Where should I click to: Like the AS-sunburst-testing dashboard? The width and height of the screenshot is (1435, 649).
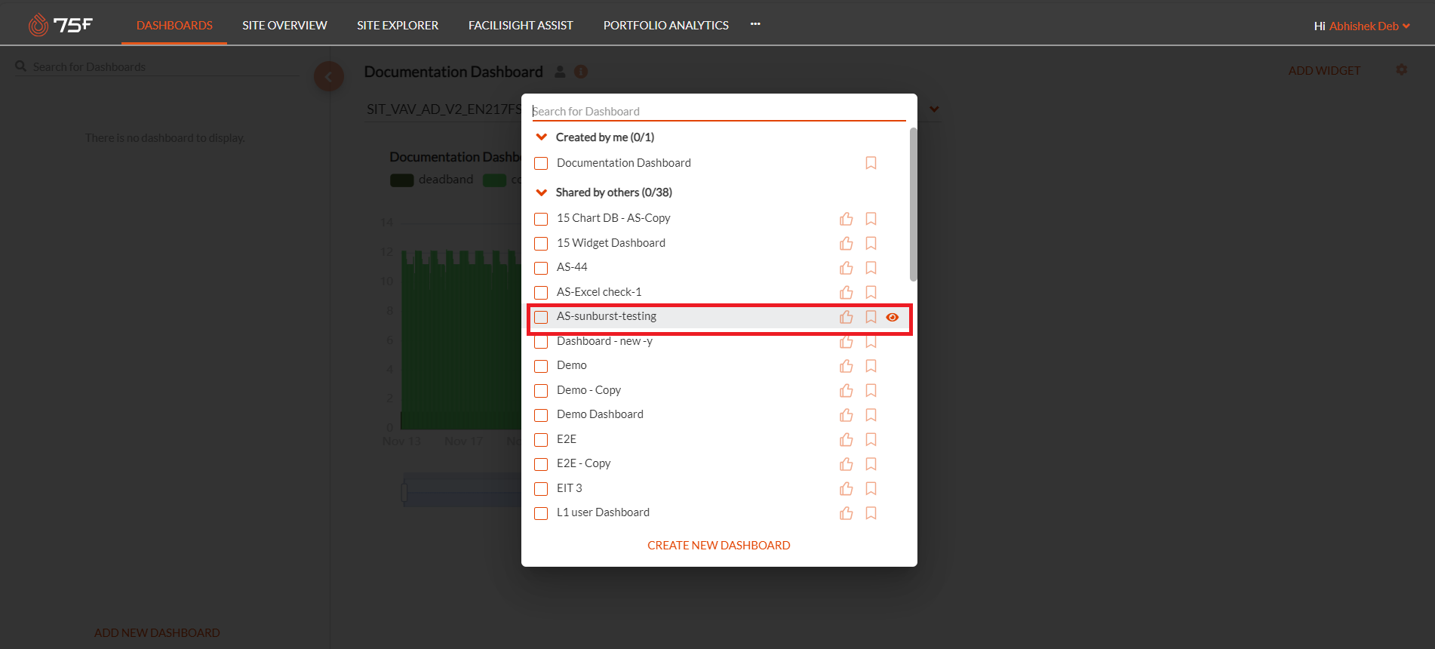[847, 317]
